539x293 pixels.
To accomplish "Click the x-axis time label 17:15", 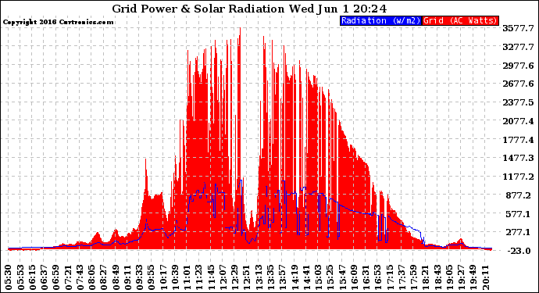I will tap(390, 277).
